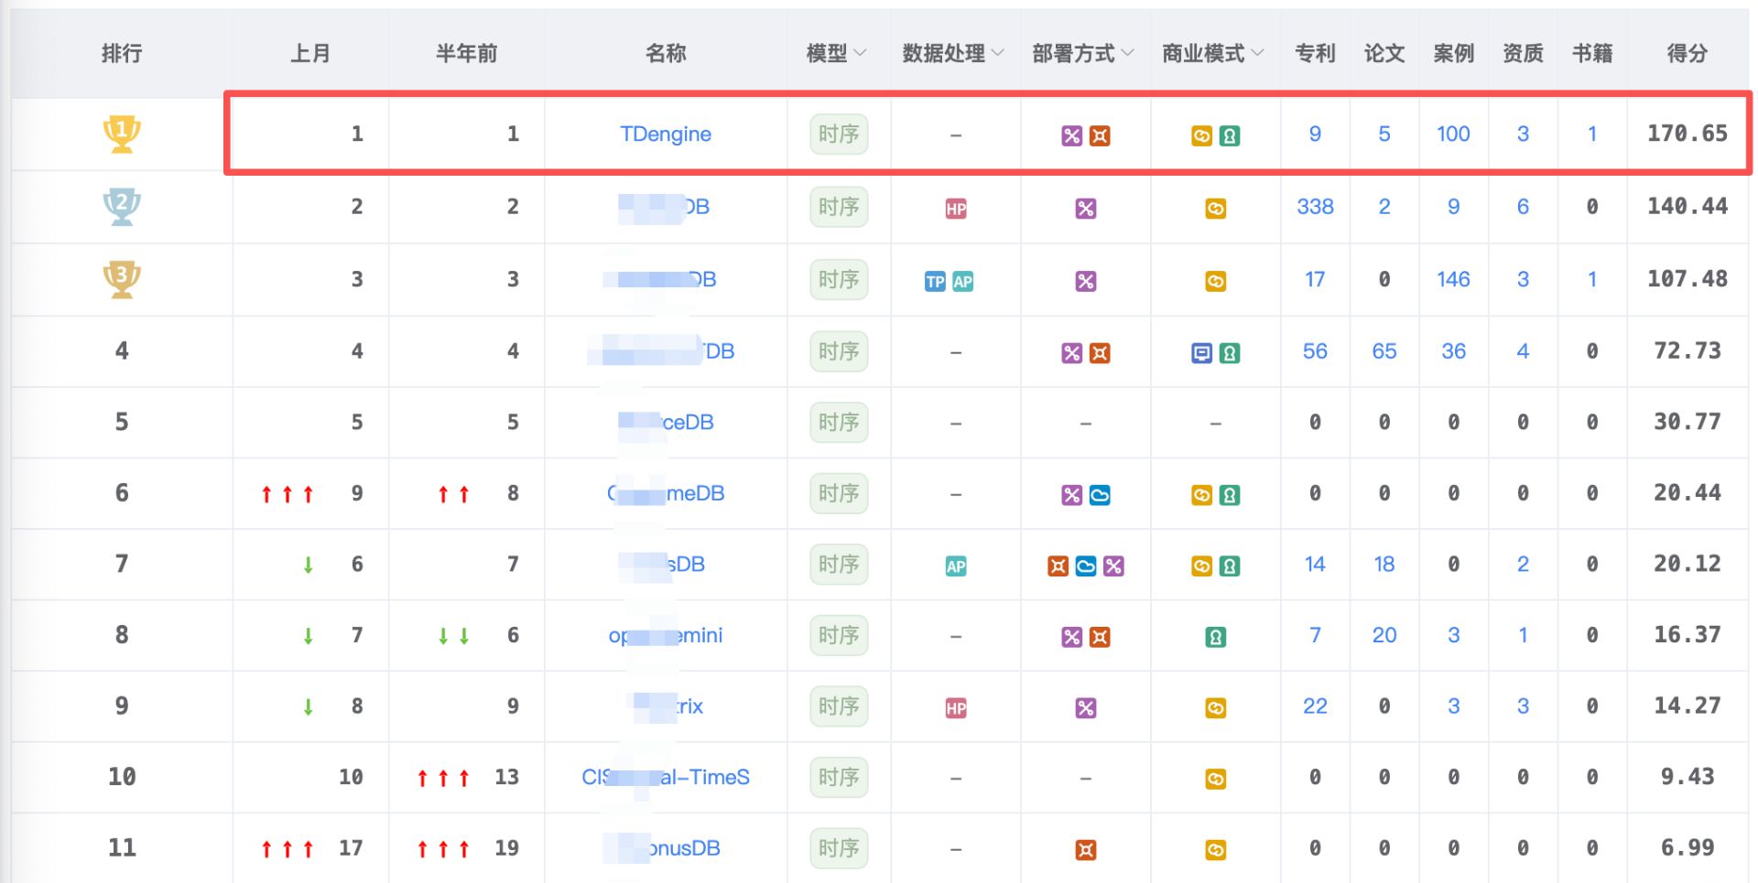The height and width of the screenshot is (883, 1758).
Task: Click the TP tag in the 107.48 row
Action: 935,282
